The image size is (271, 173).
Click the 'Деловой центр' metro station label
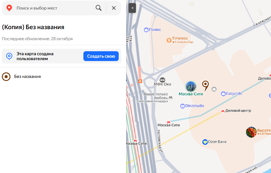[238, 111]
